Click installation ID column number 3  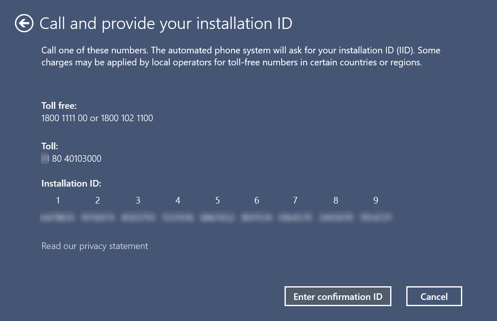coord(138,201)
